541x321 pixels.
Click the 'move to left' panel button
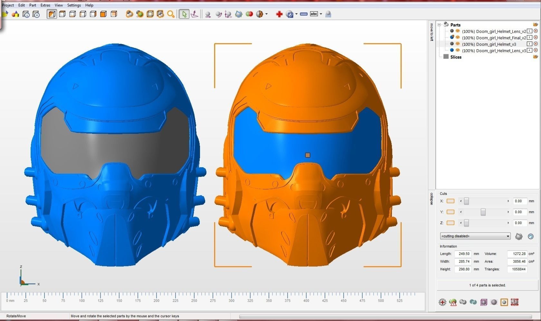click(x=432, y=32)
